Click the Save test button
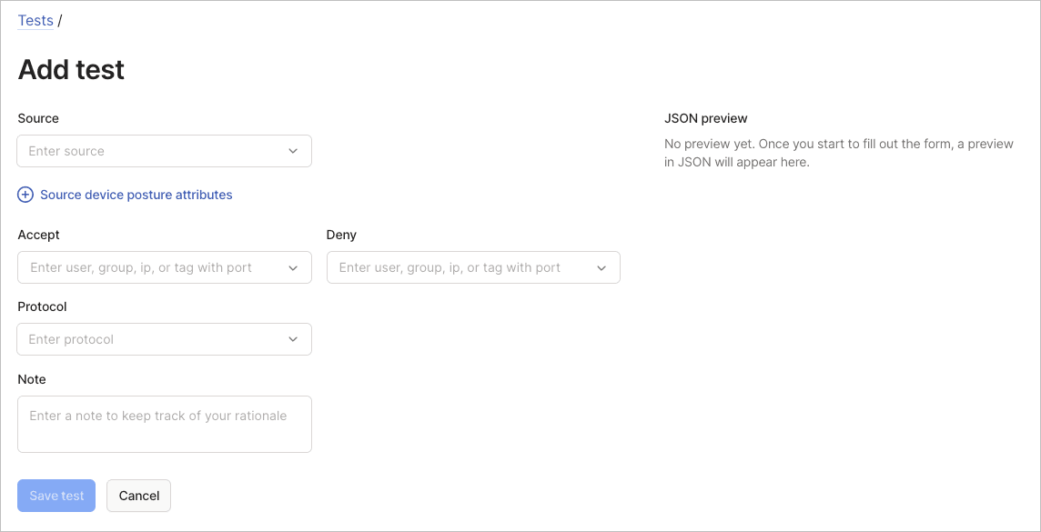 (56, 495)
